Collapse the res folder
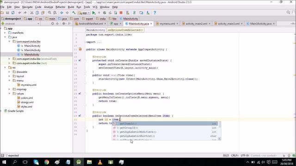Viewport: 296px width, 166px height. pos(5,67)
